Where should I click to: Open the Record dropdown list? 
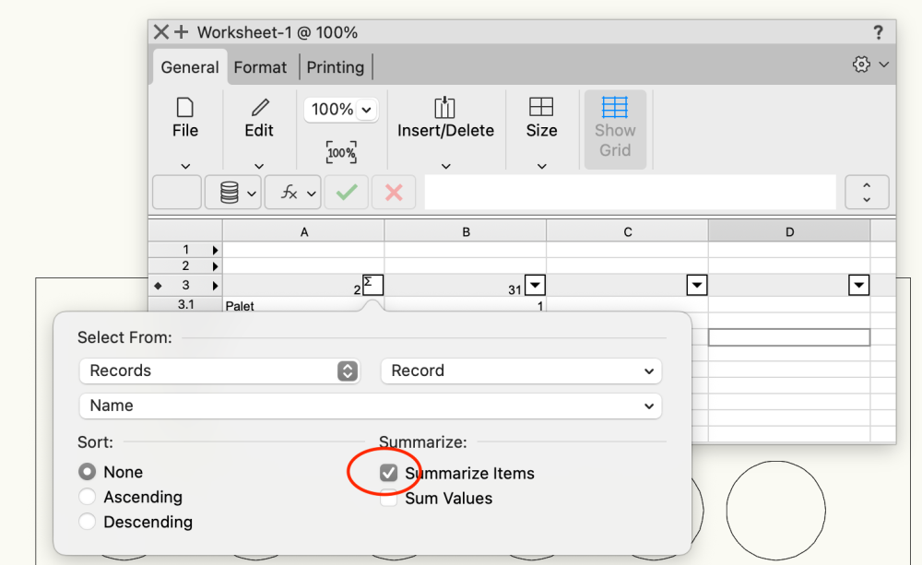point(521,371)
